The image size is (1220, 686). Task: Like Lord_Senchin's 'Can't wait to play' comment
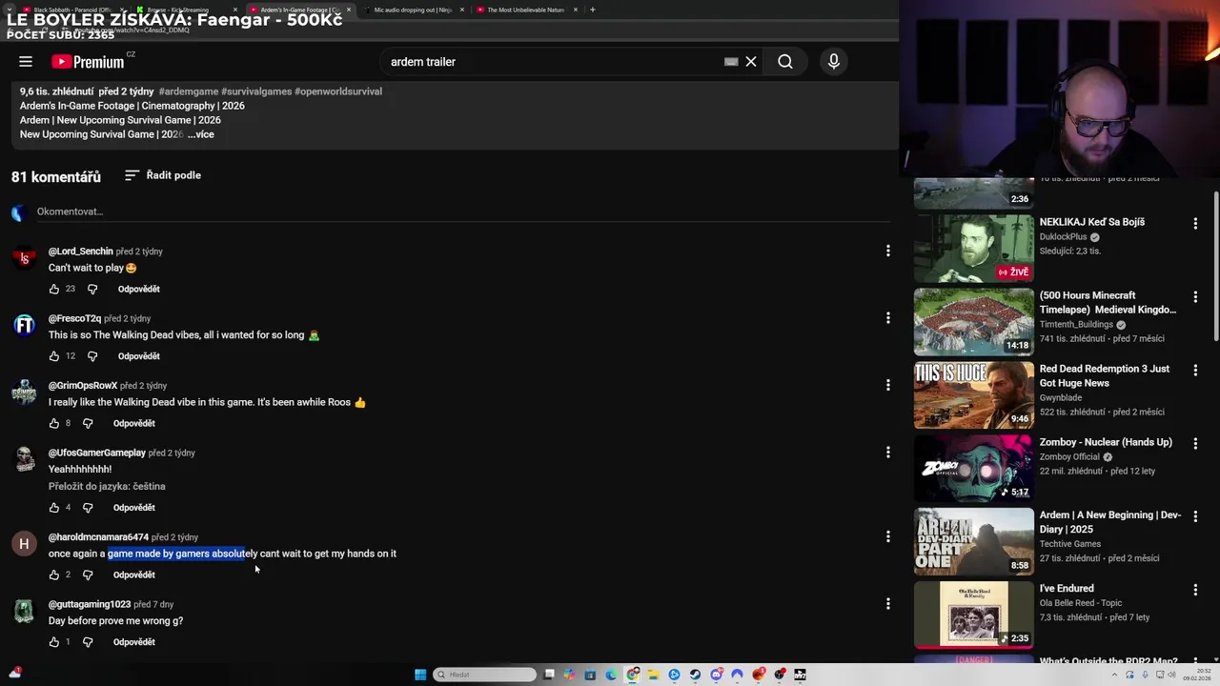(54, 289)
